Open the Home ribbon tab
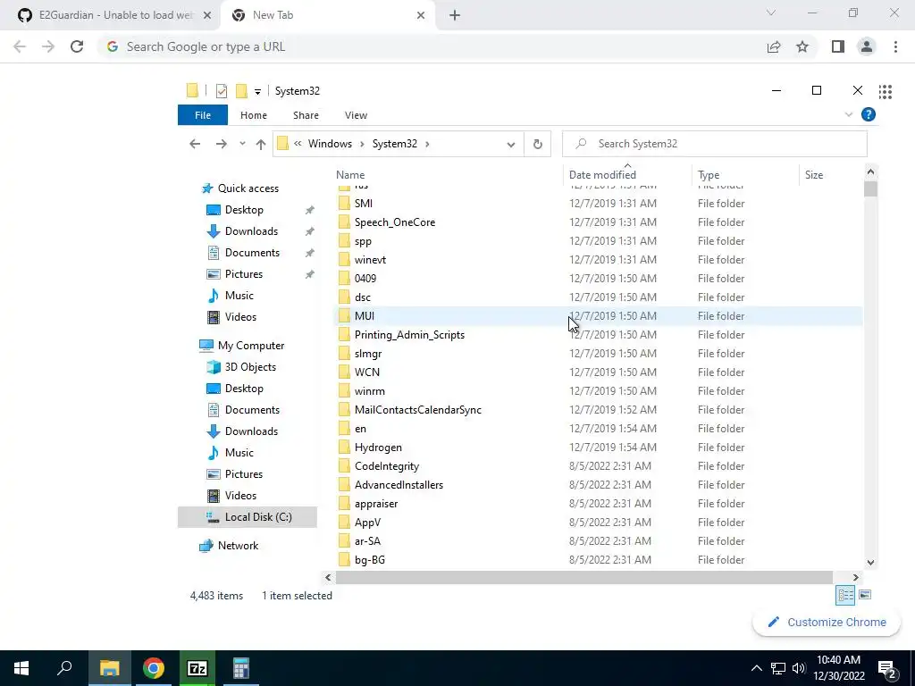 pos(253,115)
